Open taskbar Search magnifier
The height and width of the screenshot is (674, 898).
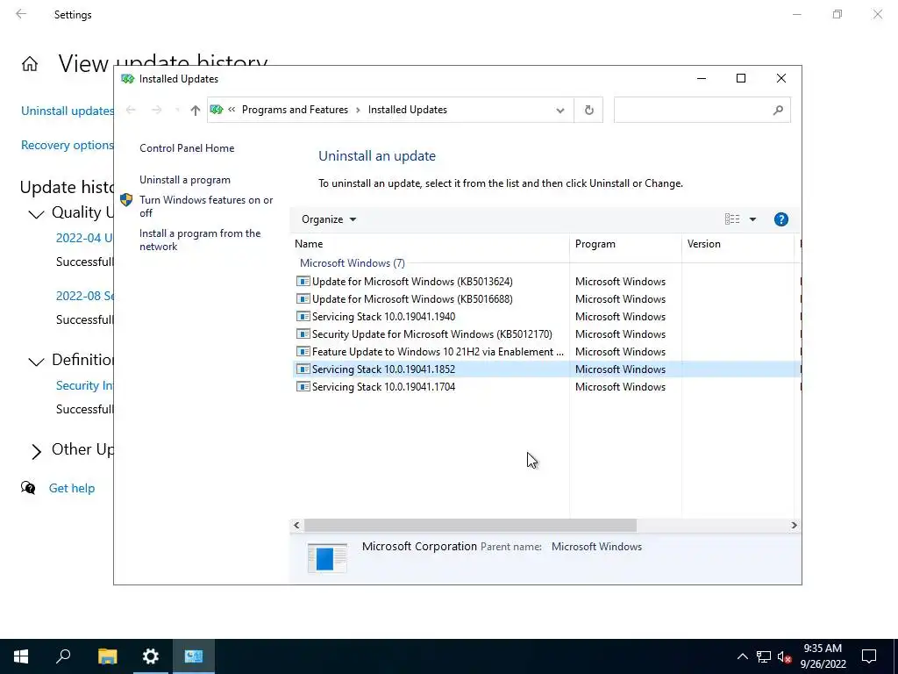[x=63, y=656]
